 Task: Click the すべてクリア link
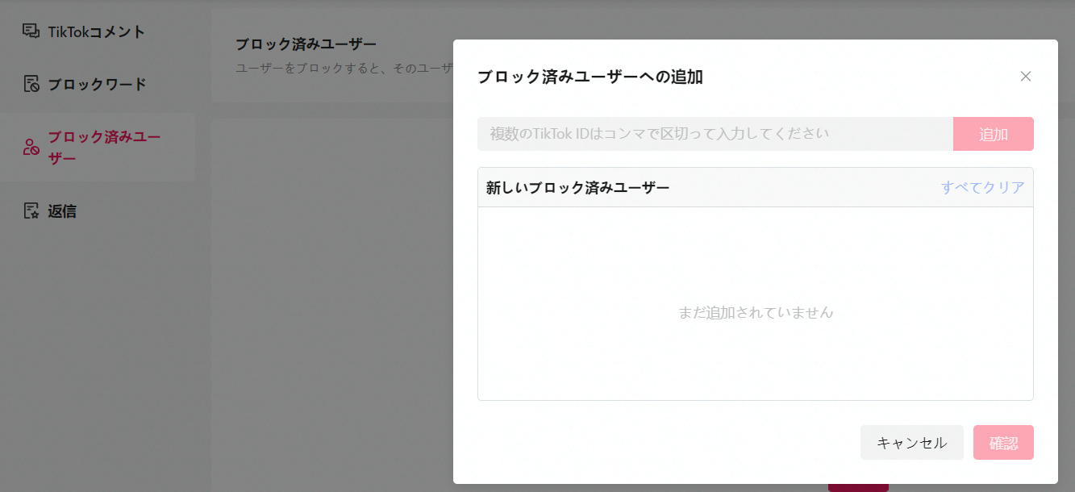pos(982,187)
